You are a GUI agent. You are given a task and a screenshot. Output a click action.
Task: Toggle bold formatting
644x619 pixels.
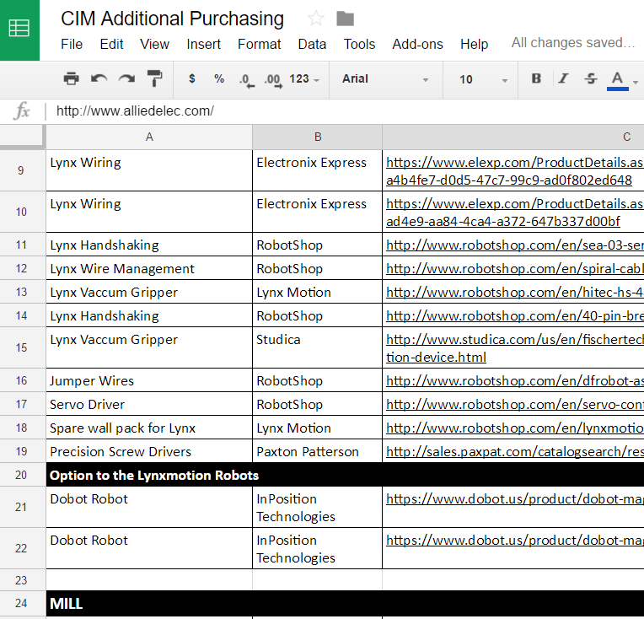(536, 78)
